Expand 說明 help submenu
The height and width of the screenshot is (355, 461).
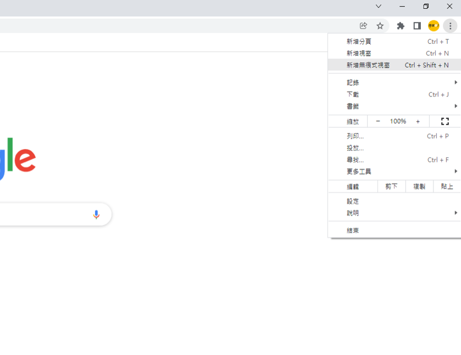click(395, 213)
